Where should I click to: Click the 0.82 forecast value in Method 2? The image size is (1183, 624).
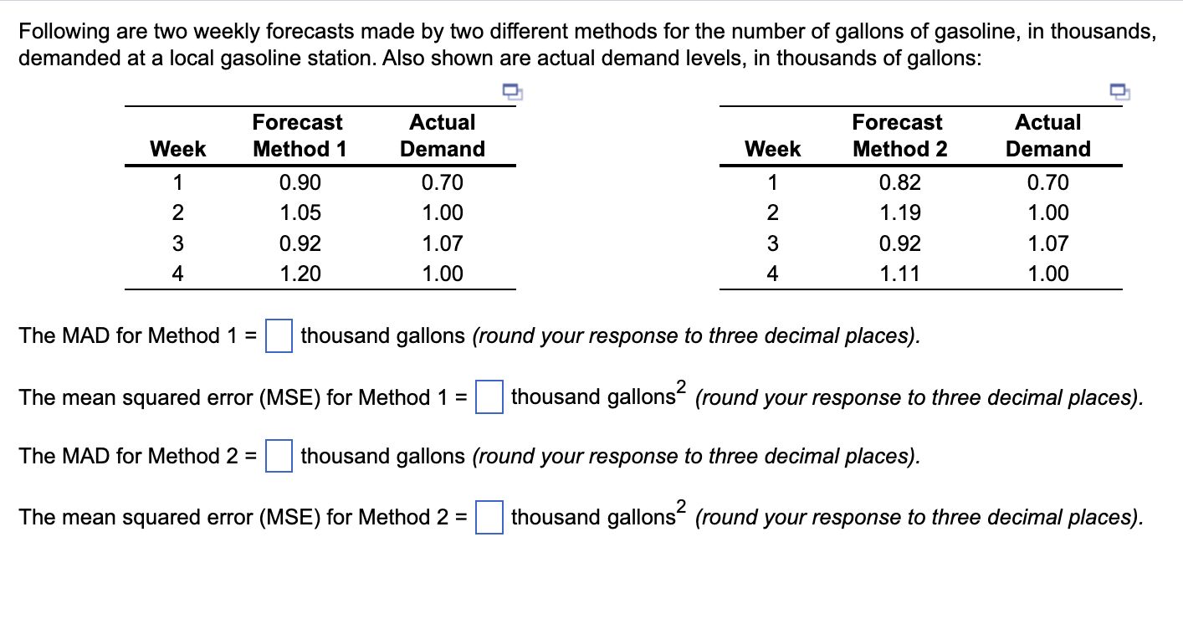pyautogui.click(x=900, y=182)
